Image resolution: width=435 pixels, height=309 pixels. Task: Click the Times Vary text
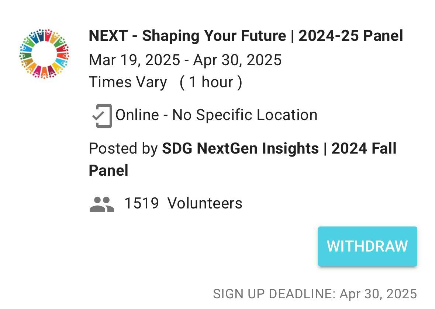[x=128, y=82]
